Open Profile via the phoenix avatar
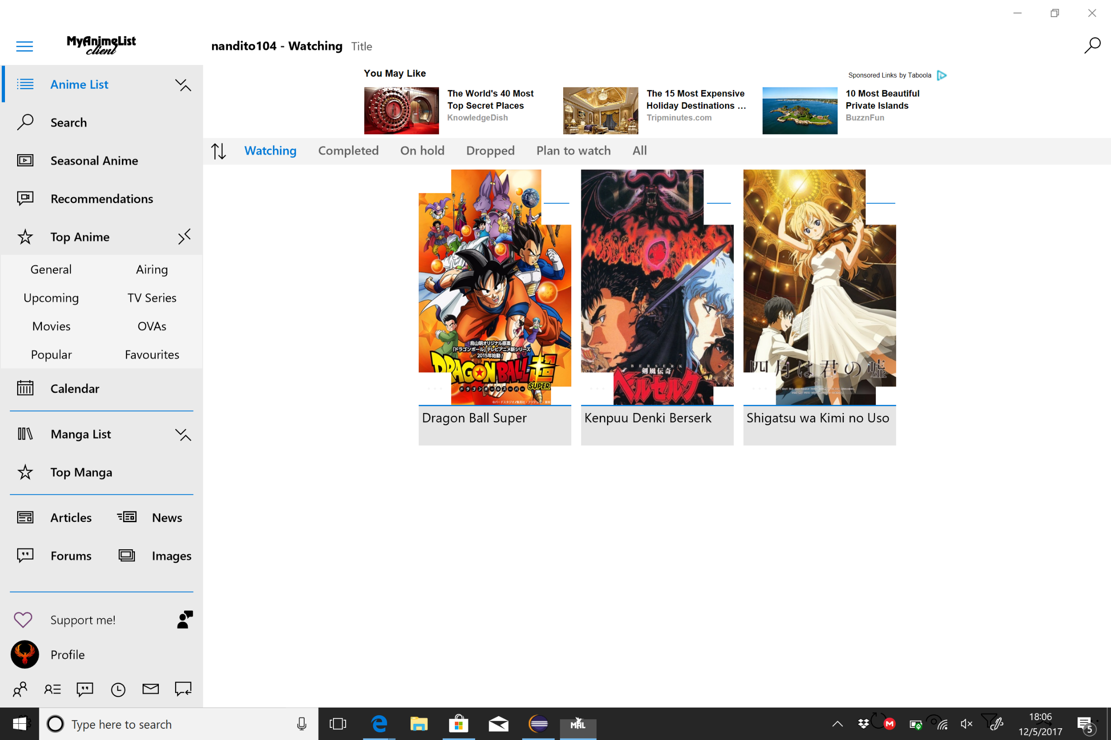 point(24,654)
